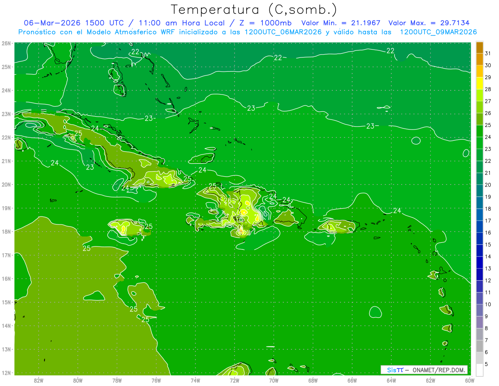Click the "19N" latitude axis label
499x386 pixels.
(x=6, y=208)
